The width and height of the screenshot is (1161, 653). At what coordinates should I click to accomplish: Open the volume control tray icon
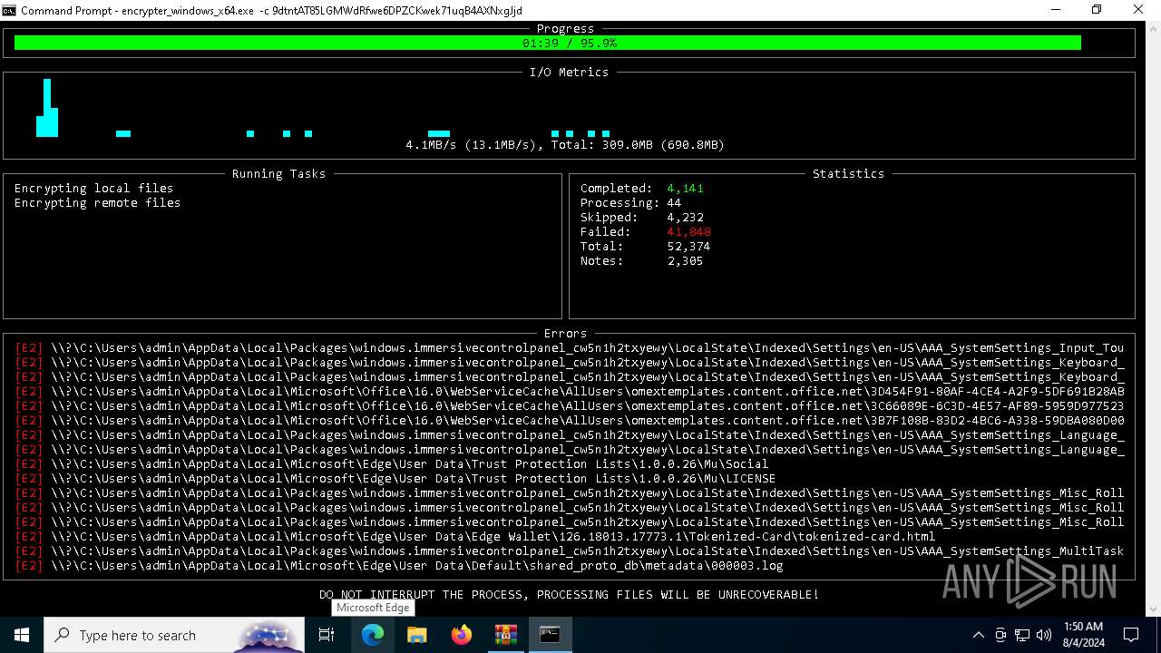pyautogui.click(x=1044, y=635)
